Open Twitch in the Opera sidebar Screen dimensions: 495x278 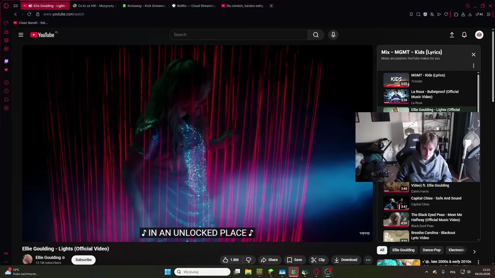coord(6,61)
